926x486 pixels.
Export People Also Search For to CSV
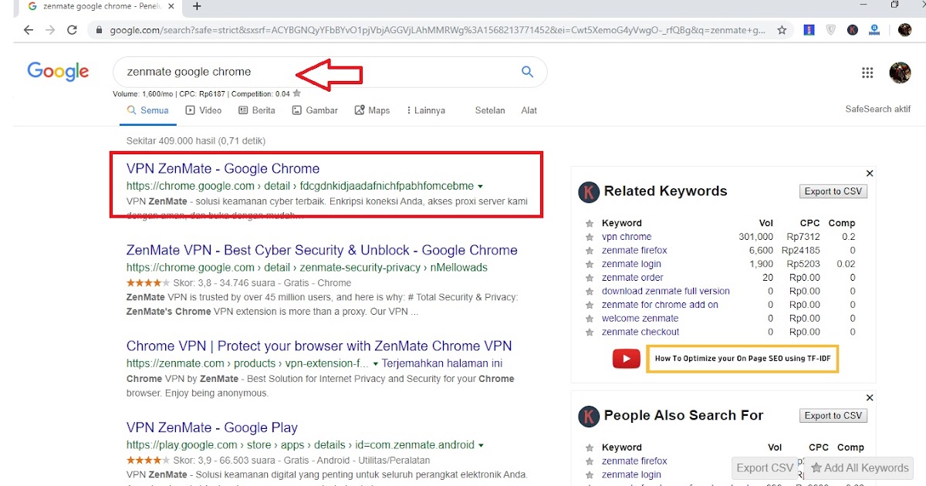(x=833, y=416)
